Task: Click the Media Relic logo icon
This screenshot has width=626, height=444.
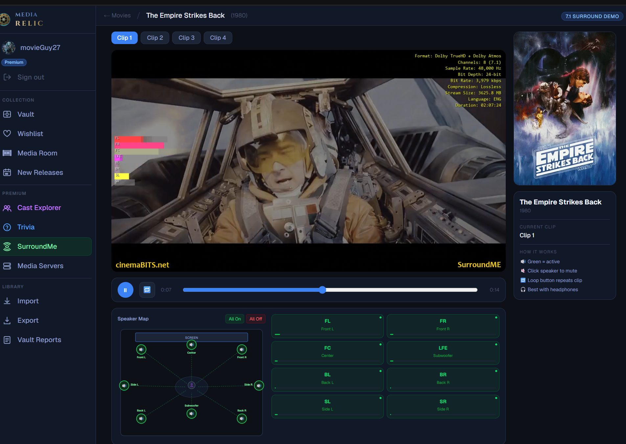Action: 5,19
